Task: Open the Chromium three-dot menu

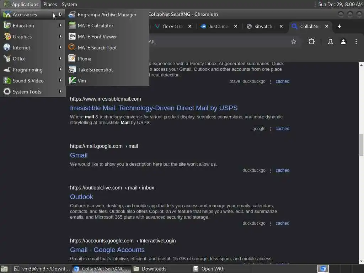Action: point(356,42)
